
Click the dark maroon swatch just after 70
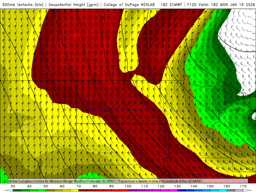(x=83, y=190)
